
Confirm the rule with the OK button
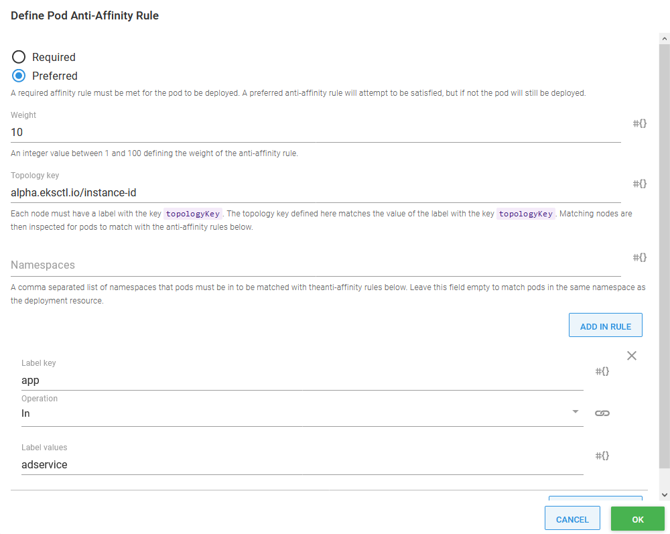(x=637, y=519)
